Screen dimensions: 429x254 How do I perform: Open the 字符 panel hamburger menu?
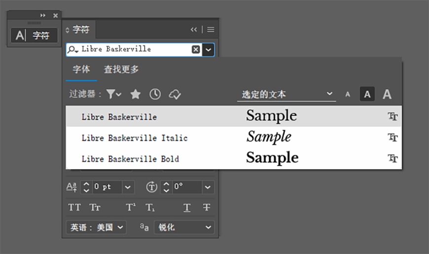[211, 30]
